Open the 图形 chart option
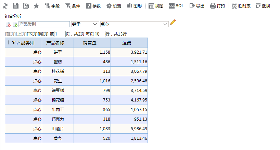Image resolution: width=280 pixels, height=150 pixels. click(135, 6)
